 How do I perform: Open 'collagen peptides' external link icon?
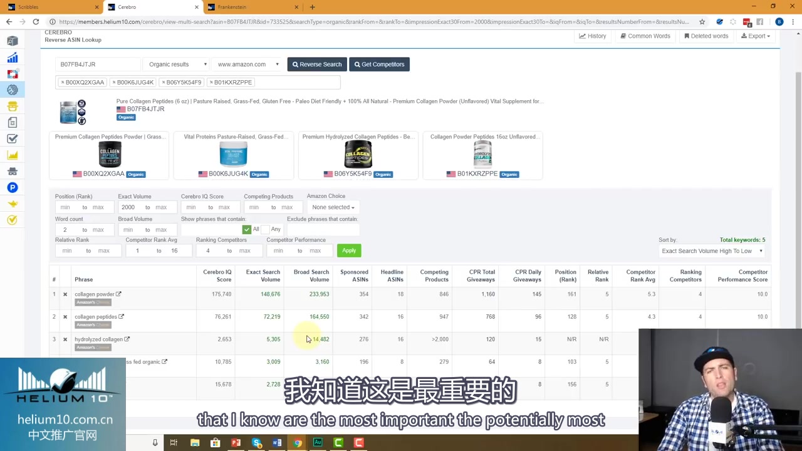tap(122, 316)
